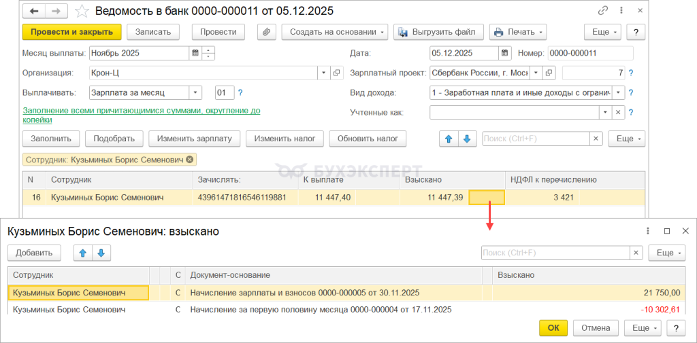Go back with the left arrow button
Image resolution: width=697 pixels, height=343 pixels.
[x=34, y=10]
